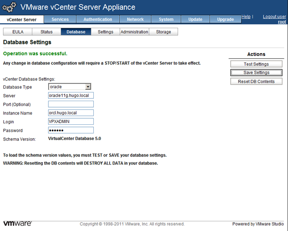Click the Server name input field
288x231 pixels.
tap(71, 95)
